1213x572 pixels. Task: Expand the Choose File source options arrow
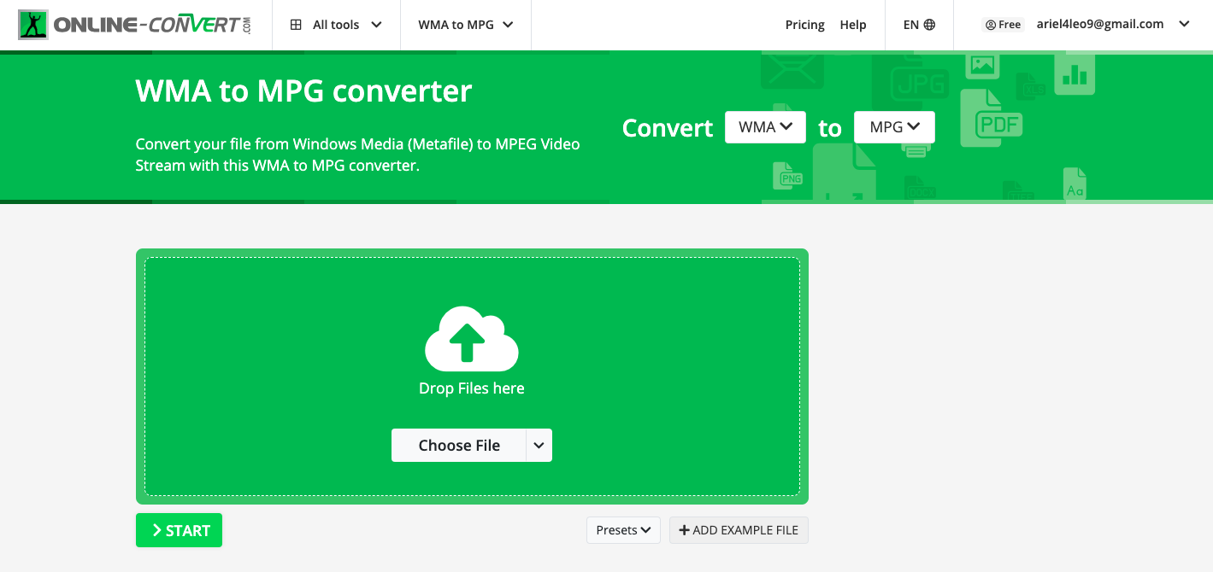point(539,445)
